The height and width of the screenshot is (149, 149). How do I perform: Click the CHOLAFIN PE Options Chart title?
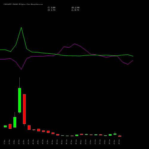click(x=23, y=4)
